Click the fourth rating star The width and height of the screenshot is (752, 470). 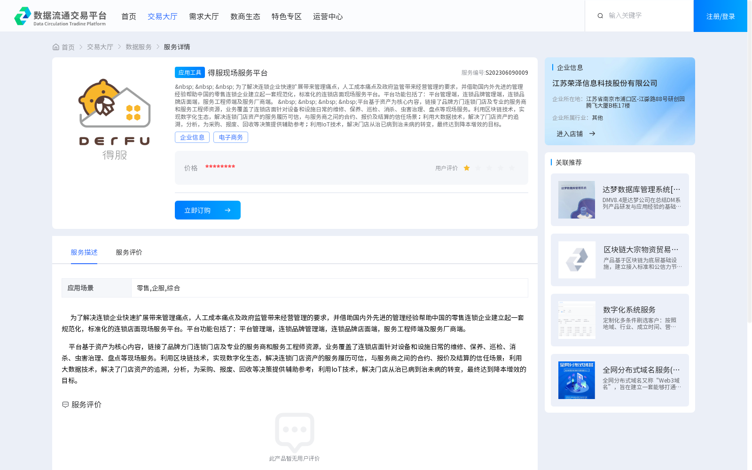501,168
